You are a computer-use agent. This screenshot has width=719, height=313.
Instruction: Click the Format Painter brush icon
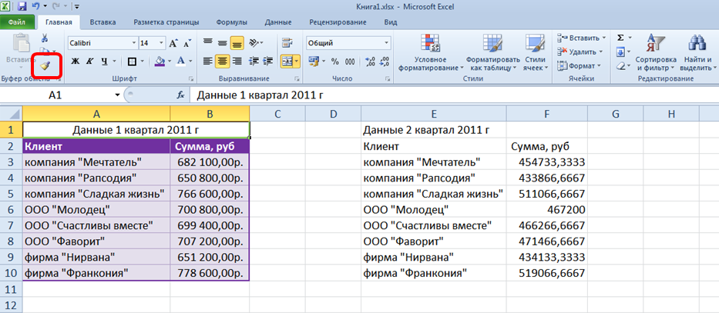pyautogui.click(x=45, y=65)
